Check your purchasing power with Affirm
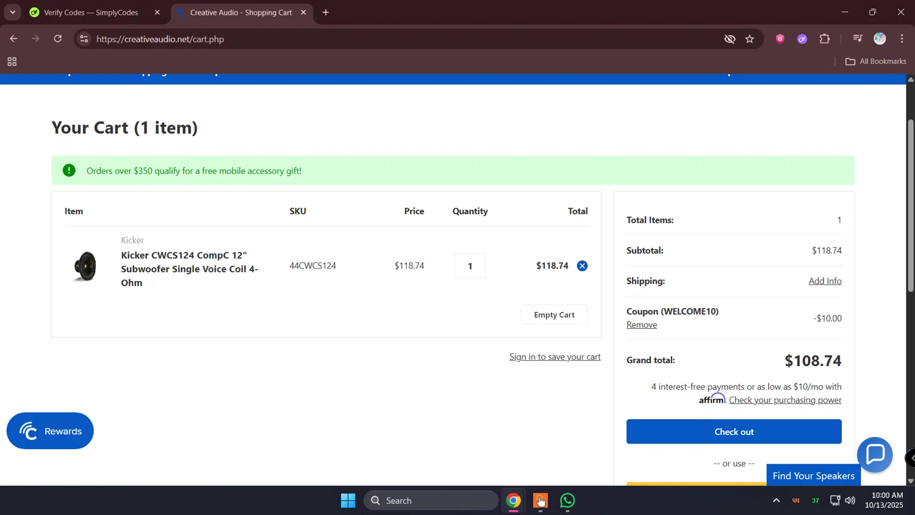 (785, 400)
